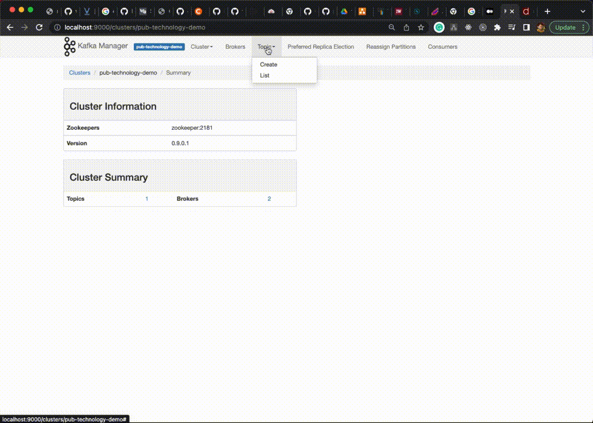Switch to the Google Drive tab
593x423 pixels.
[x=344, y=11]
